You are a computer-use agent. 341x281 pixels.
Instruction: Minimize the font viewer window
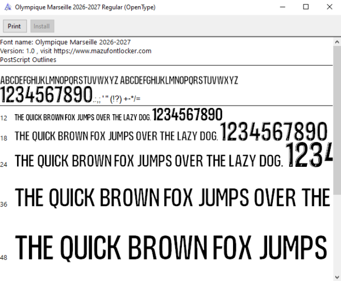(x=282, y=7)
